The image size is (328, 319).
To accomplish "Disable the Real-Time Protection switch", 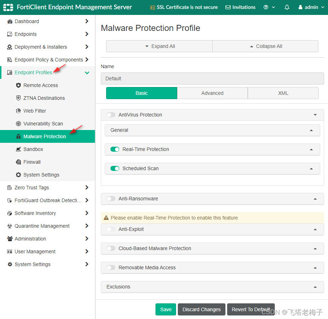I will coord(115,149).
